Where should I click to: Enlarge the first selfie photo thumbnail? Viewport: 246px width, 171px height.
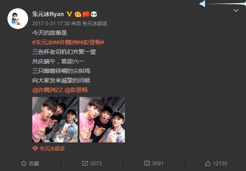55,120
